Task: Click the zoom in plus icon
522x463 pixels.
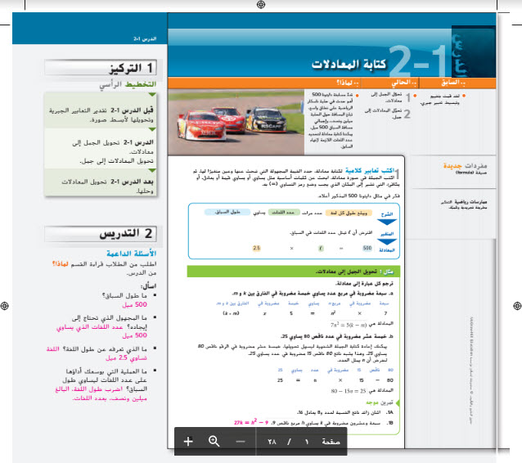Action: (188, 442)
